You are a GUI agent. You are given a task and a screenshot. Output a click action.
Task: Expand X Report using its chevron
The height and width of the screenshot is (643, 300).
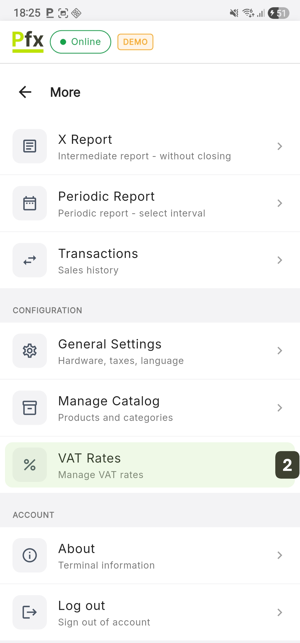pos(280,146)
